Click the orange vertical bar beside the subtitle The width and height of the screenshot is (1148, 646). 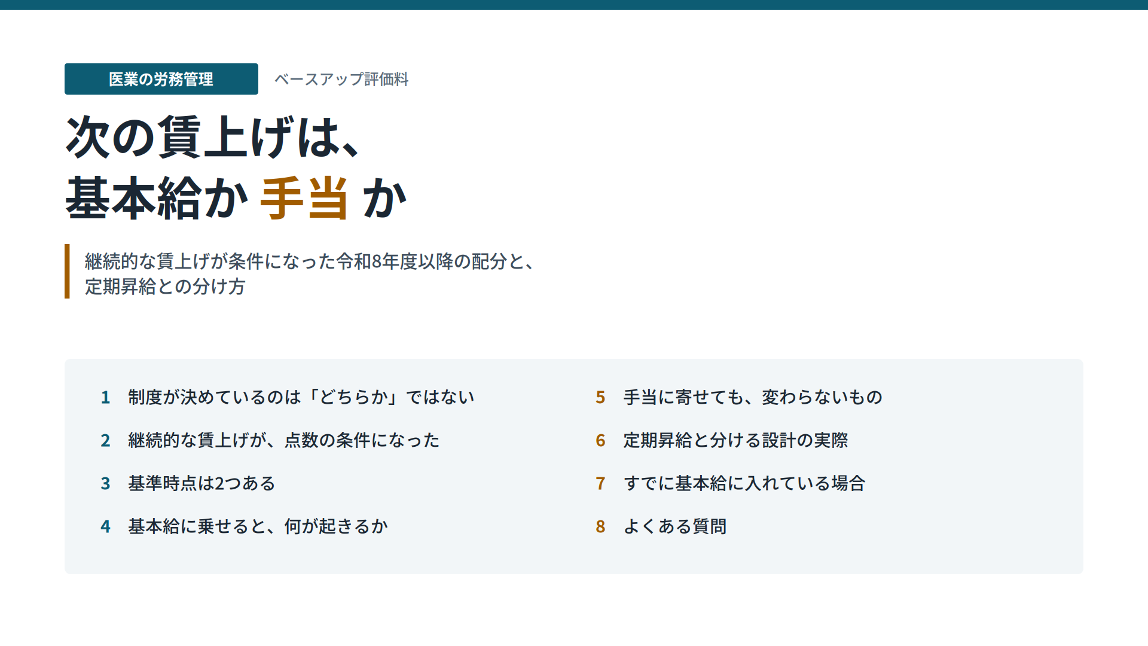(x=67, y=271)
